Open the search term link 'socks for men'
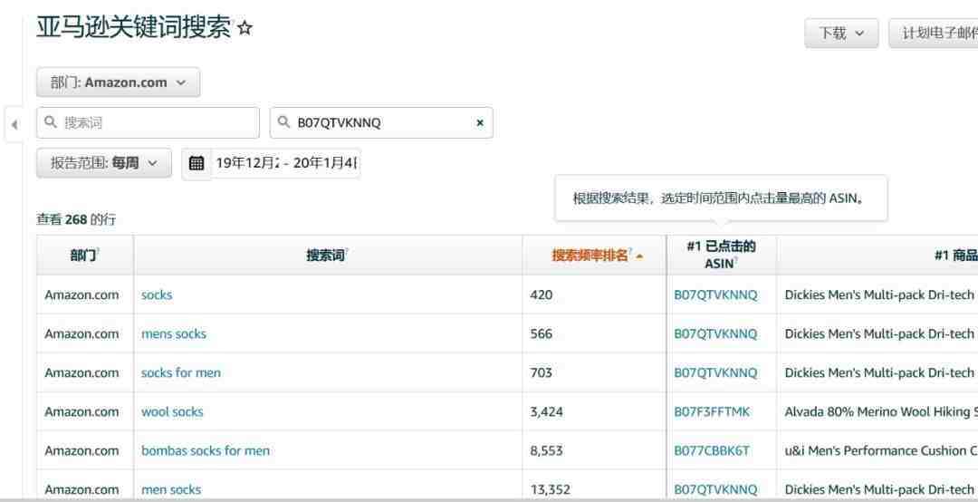 pyautogui.click(x=181, y=372)
